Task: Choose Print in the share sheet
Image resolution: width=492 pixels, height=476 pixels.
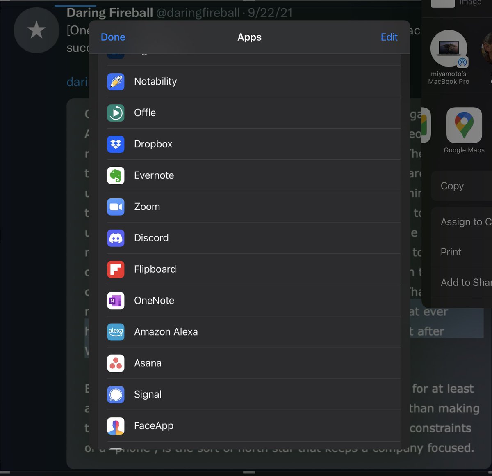Action: pyautogui.click(x=462, y=252)
